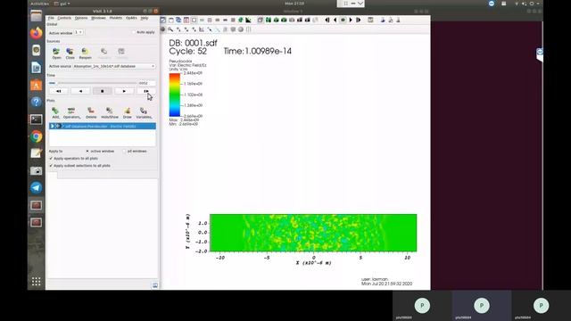Open Ubuntu Software from the dock
The height and width of the screenshot is (321, 571).
36,85
